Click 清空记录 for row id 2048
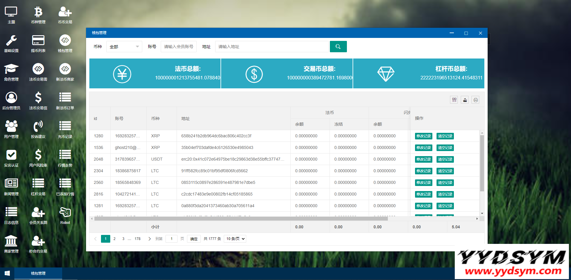This screenshot has width=571, height=280. [x=445, y=159]
